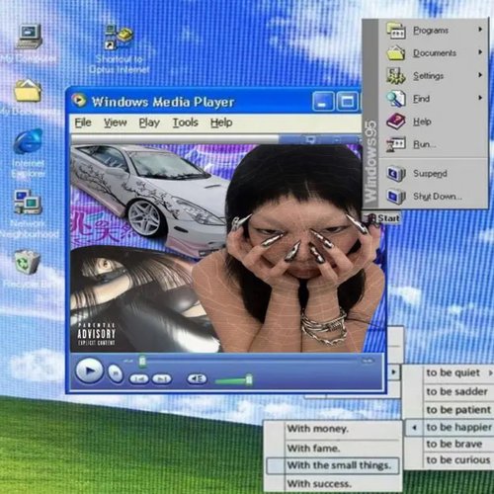
Task: Play the track in Windows Media Player
Action: (x=89, y=370)
